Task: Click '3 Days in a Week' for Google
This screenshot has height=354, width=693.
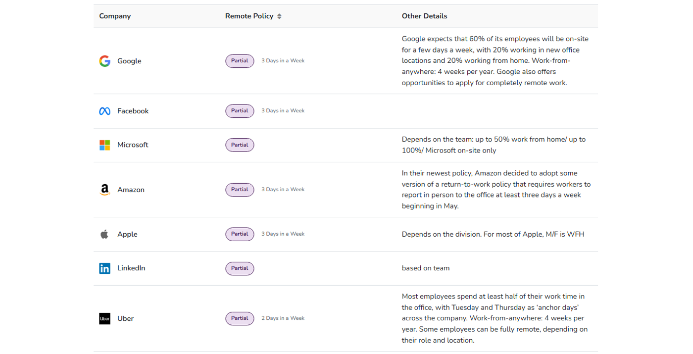Action: point(283,61)
